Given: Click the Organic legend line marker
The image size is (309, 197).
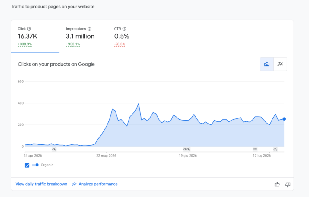Looking at the screenshot, I should [35, 165].
